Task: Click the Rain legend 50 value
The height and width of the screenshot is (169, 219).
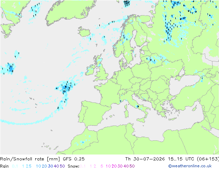Action: click(x=62, y=166)
